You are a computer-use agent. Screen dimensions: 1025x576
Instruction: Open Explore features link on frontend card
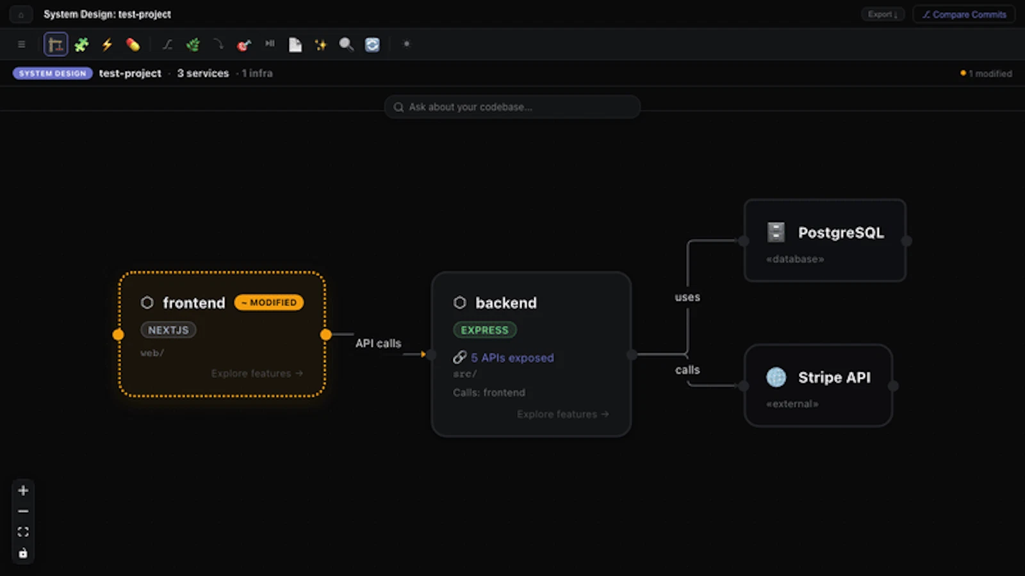point(257,373)
